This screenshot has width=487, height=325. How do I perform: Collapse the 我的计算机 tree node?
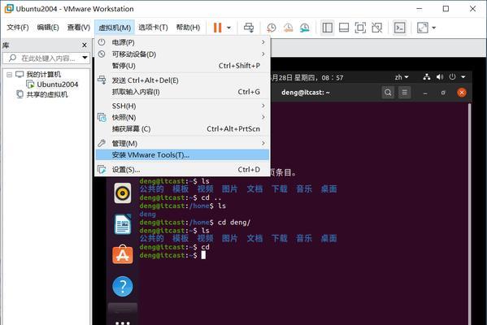pyautogui.click(x=9, y=75)
